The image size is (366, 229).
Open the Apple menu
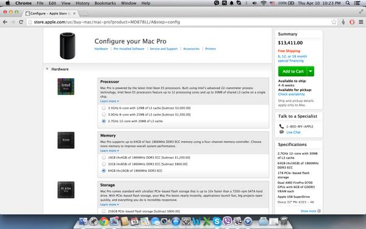tap(7, 3)
